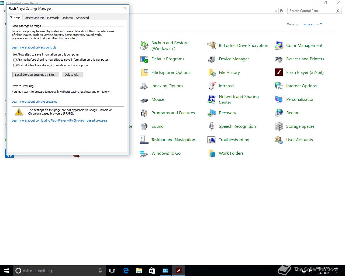Viewport: 345px width, 276px height.
Task: Select Ask me before allowing new sites
Action: [15, 60]
